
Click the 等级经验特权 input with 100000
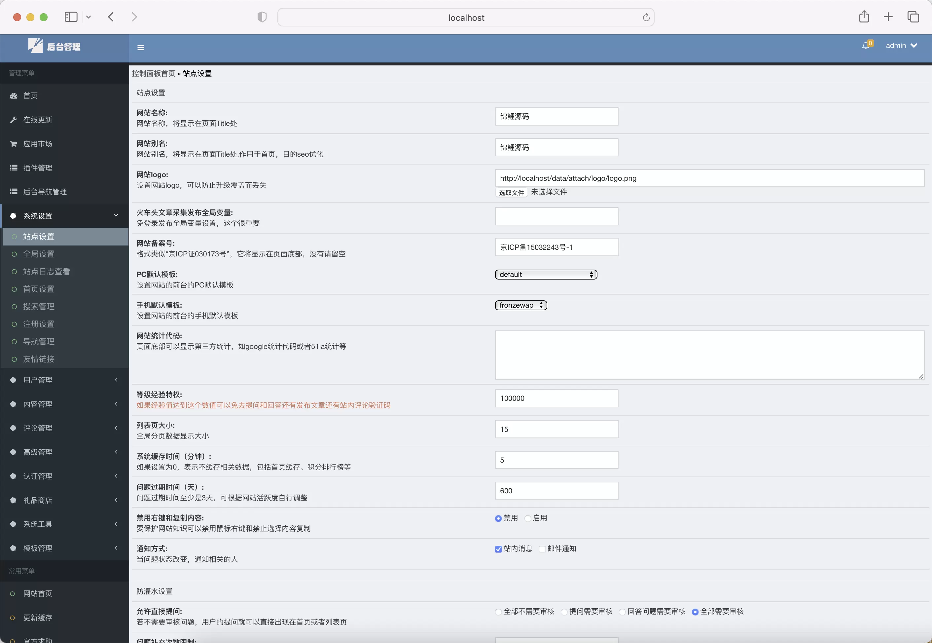(x=556, y=398)
